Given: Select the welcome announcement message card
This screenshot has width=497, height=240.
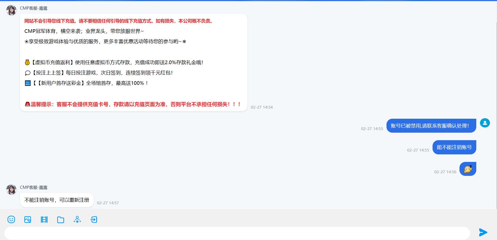Looking at the screenshot, I should (x=133, y=62).
